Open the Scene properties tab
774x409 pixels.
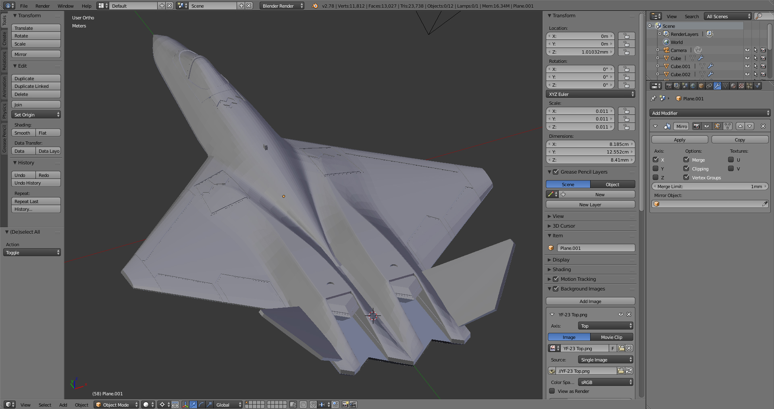coord(685,86)
